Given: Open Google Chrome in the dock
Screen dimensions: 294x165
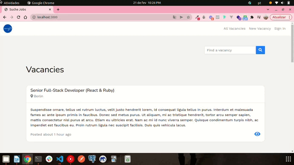Looking at the screenshot, I should click(28, 159).
